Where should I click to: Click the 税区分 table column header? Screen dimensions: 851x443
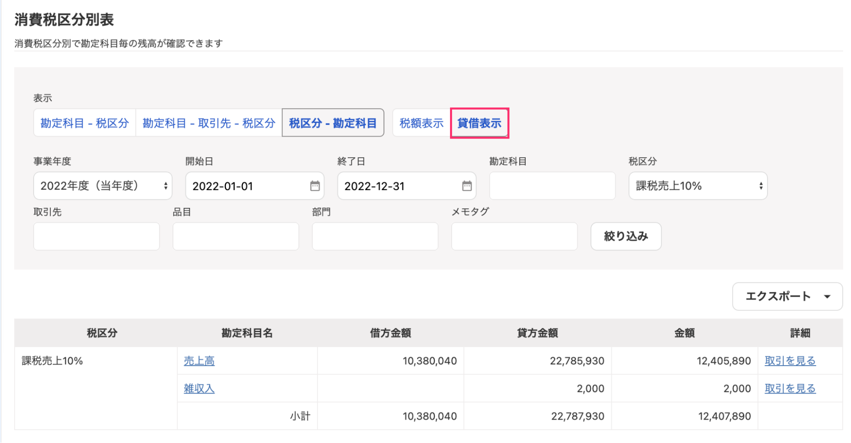click(102, 333)
